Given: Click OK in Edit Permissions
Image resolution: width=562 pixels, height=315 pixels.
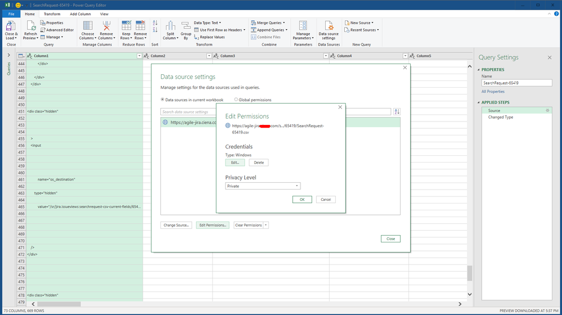Looking at the screenshot, I should 302,199.
